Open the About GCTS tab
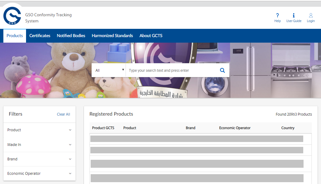Screen dimensions: 321x184 coord(151,36)
